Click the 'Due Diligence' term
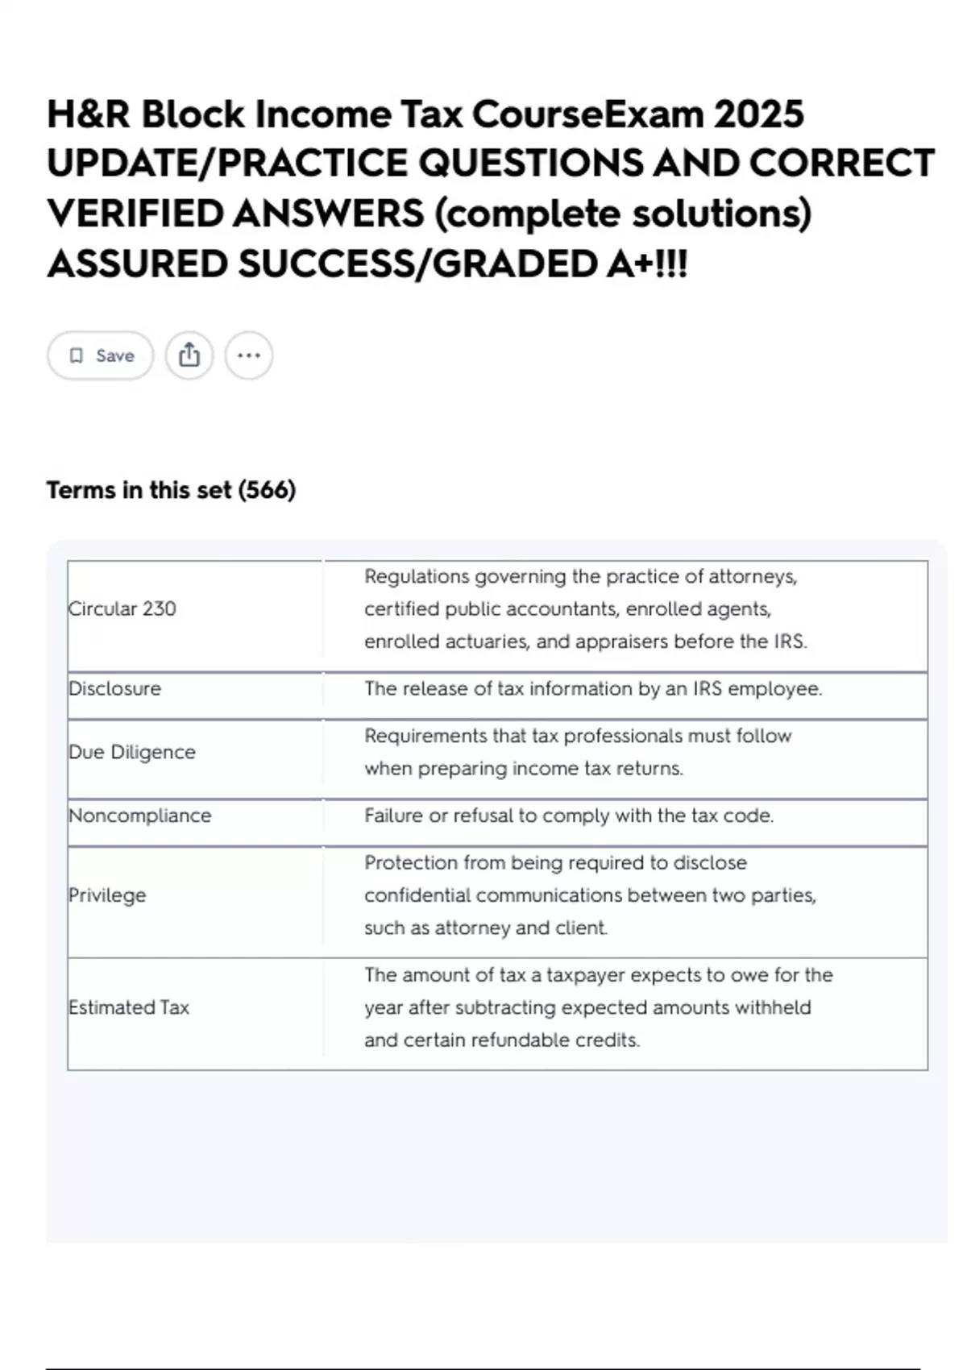 pyautogui.click(x=132, y=752)
